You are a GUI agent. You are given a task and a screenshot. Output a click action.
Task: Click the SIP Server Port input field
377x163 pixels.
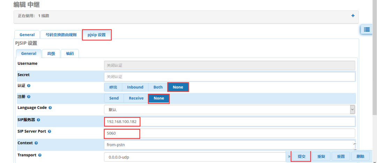(229, 133)
